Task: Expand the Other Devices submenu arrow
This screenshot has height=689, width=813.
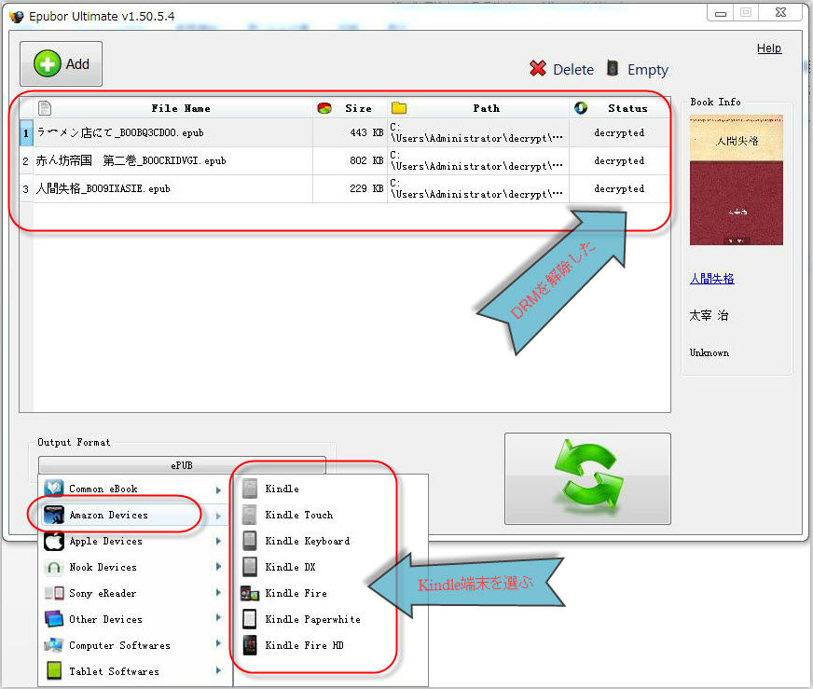Action: (218, 617)
